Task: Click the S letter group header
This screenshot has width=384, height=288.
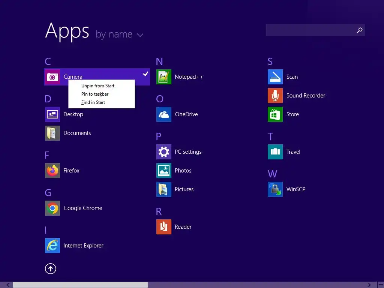Action: 270,61
